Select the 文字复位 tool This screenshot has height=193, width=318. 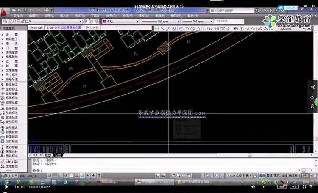coord(11,166)
